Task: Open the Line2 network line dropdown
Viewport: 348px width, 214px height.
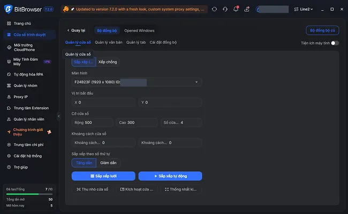Action: click(304, 9)
